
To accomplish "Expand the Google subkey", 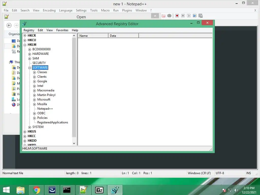I will (x=34, y=82).
